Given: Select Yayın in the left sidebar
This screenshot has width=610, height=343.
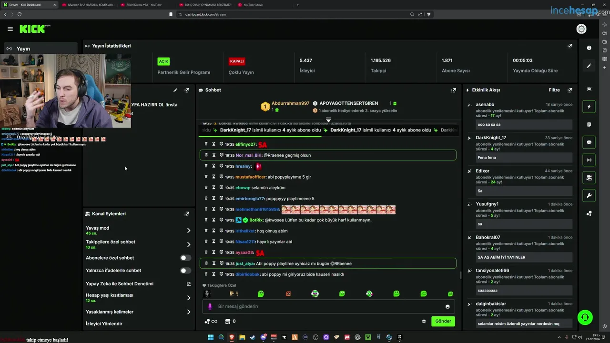Looking at the screenshot, I should pyautogui.click(x=41, y=49).
